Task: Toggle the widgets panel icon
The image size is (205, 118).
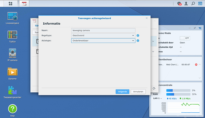Action: point(200,4)
